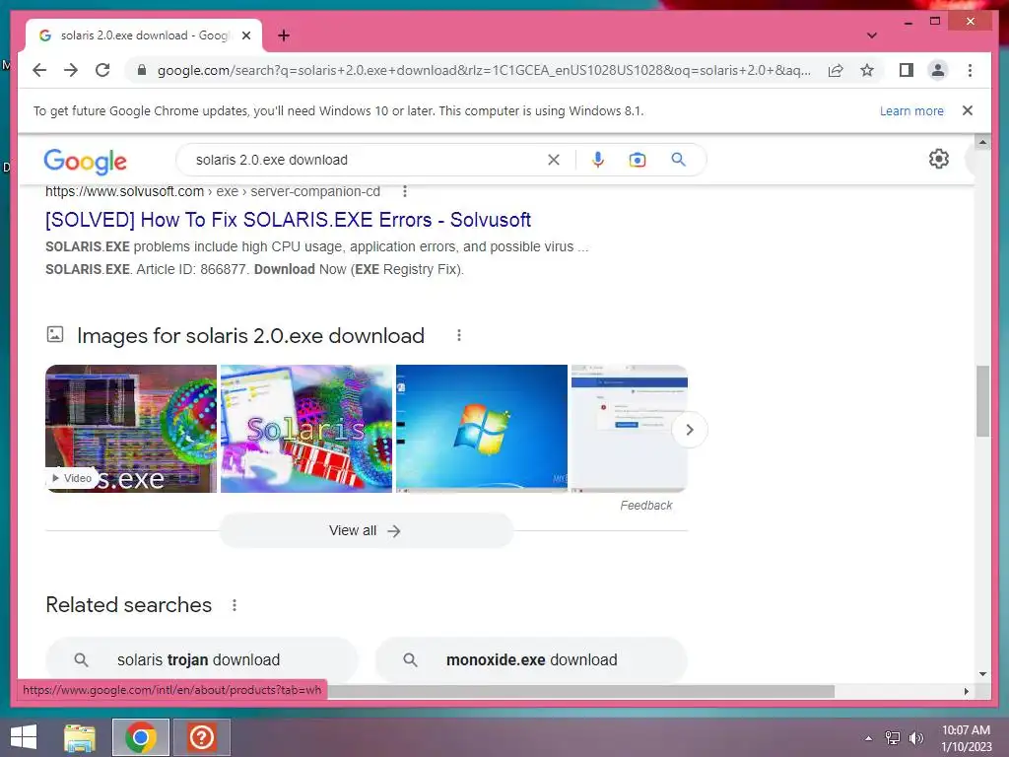The height and width of the screenshot is (757, 1009).
Task: Follow the Learn more link
Action: [911, 110]
